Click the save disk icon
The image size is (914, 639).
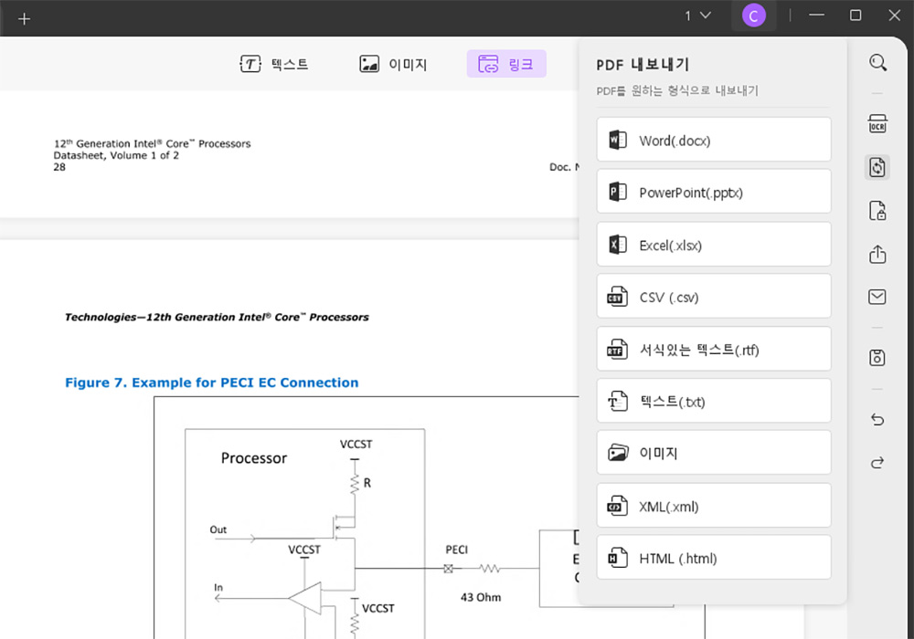[x=877, y=357]
